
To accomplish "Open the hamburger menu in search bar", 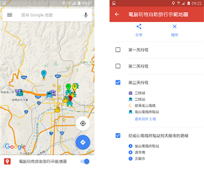I will click(10, 15).
